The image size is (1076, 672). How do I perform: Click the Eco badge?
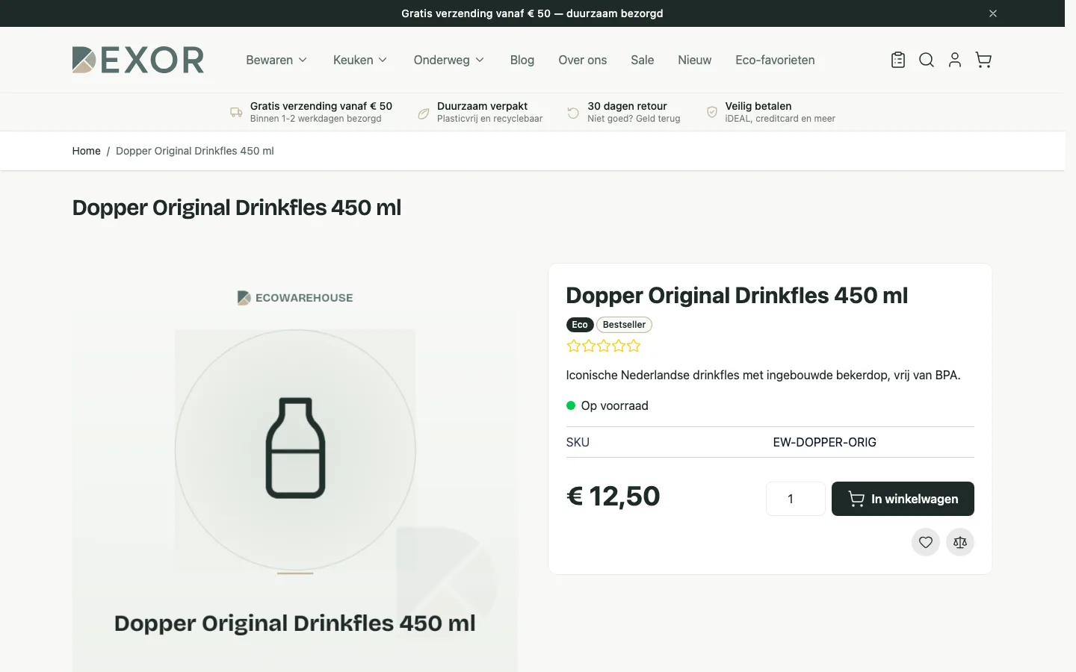click(580, 325)
